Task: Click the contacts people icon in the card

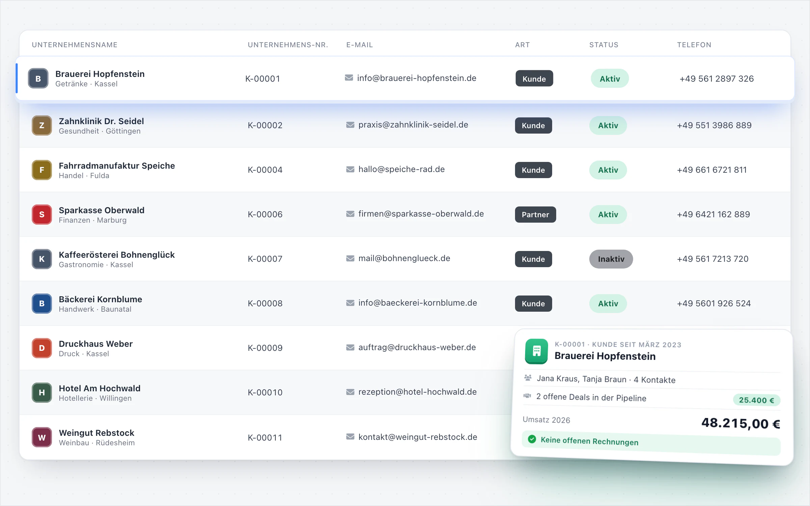Action: (528, 378)
